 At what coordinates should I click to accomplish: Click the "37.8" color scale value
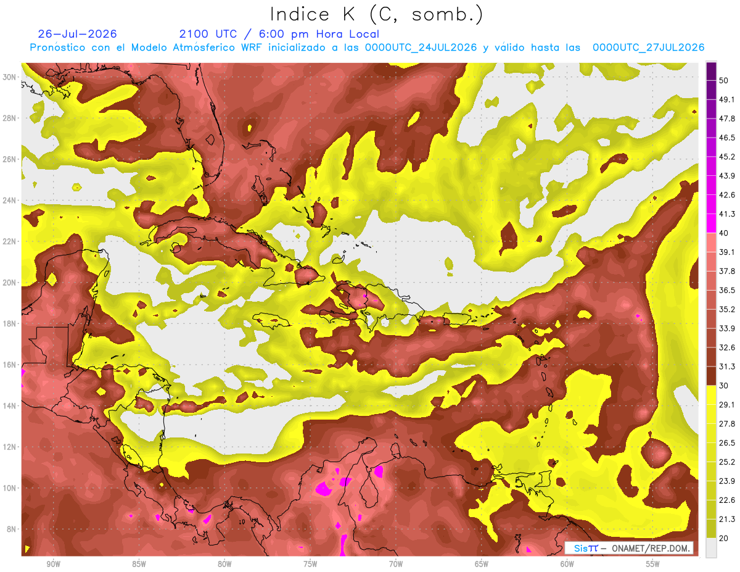pyautogui.click(x=727, y=271)
